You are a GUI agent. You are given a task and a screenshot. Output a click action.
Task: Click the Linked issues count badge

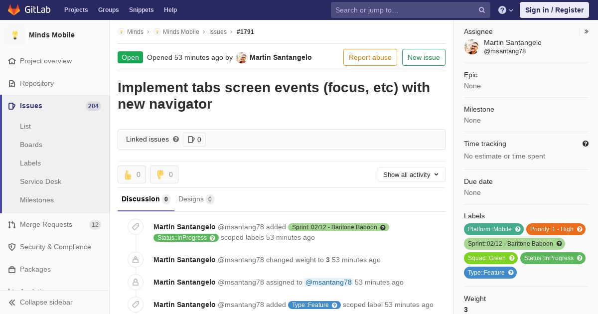point(194,140)
